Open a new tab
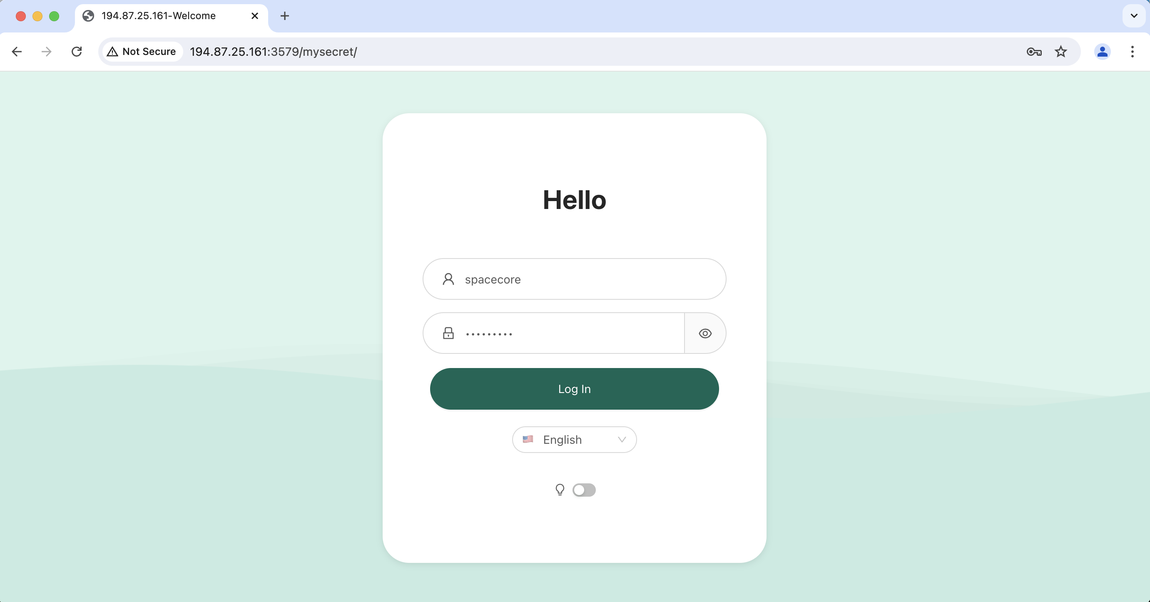The height and width of the screenshot is (602, 1150). [285, 16]
